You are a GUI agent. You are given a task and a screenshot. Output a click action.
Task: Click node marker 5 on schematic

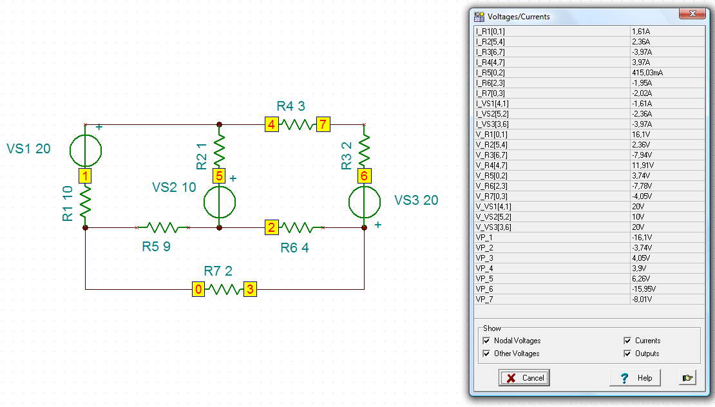point(220,176)
